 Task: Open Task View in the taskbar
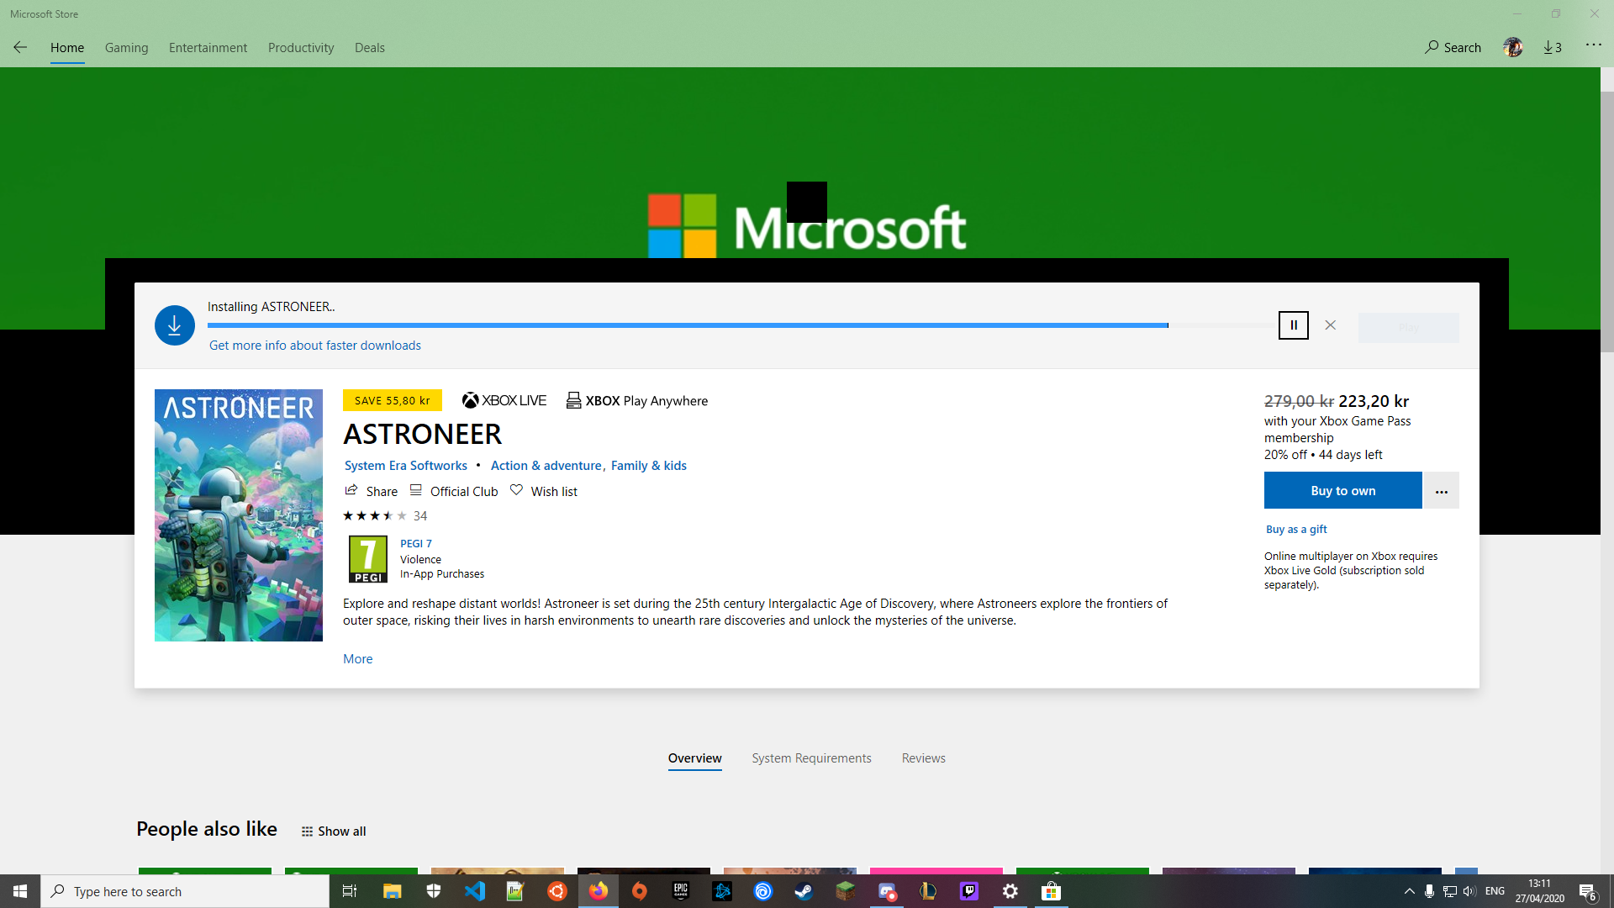tap(350, 891)
